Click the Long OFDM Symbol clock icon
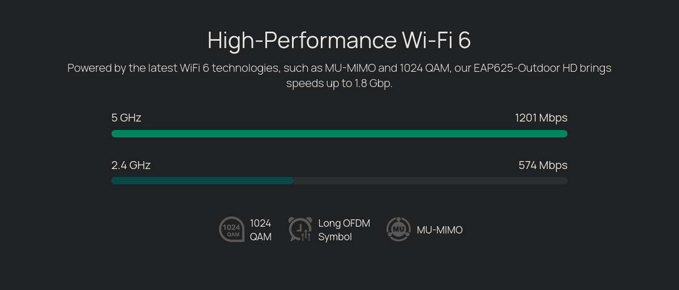 pyautogui.click(x=300, y=230)
